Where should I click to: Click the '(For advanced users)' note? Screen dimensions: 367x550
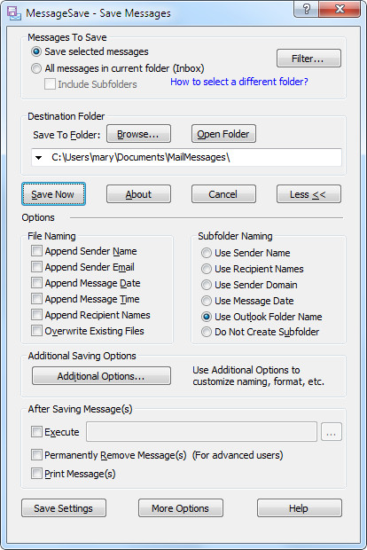[x=238, y=455]
